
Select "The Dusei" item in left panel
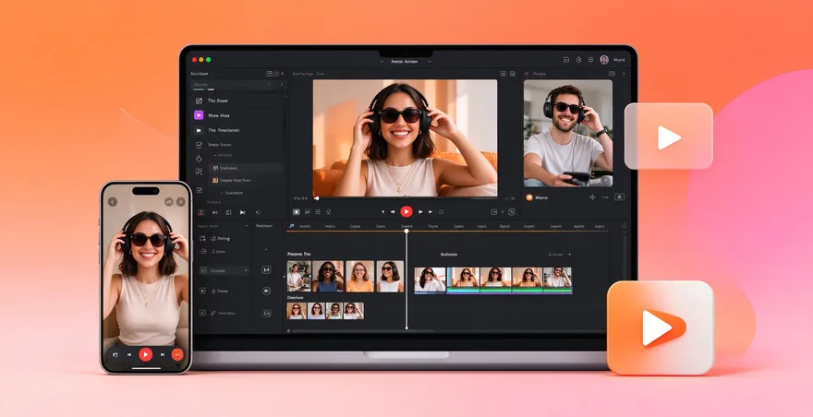click(218, 101)
